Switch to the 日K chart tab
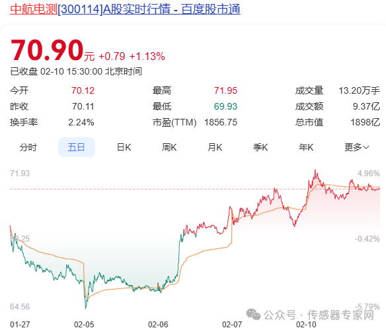The height and width of the screenshot is (330, 386). (x=124, y=147)
